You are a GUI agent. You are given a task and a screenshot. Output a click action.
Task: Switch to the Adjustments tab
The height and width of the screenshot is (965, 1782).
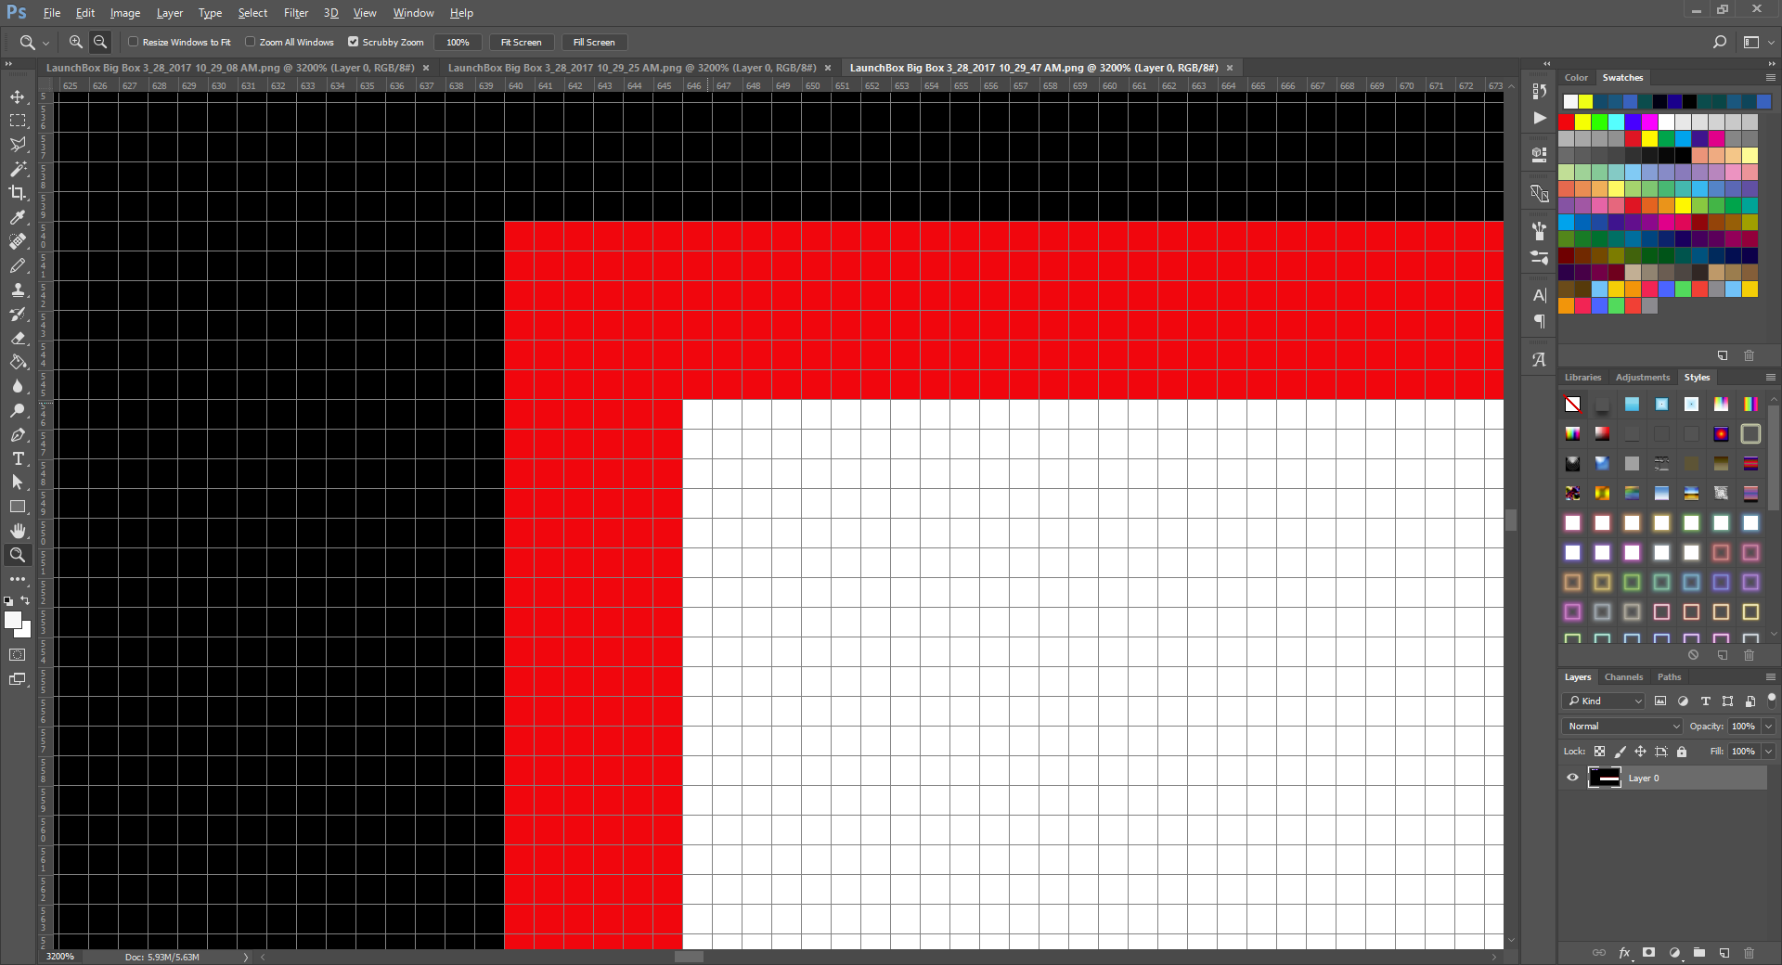[x=1642, y=377]
